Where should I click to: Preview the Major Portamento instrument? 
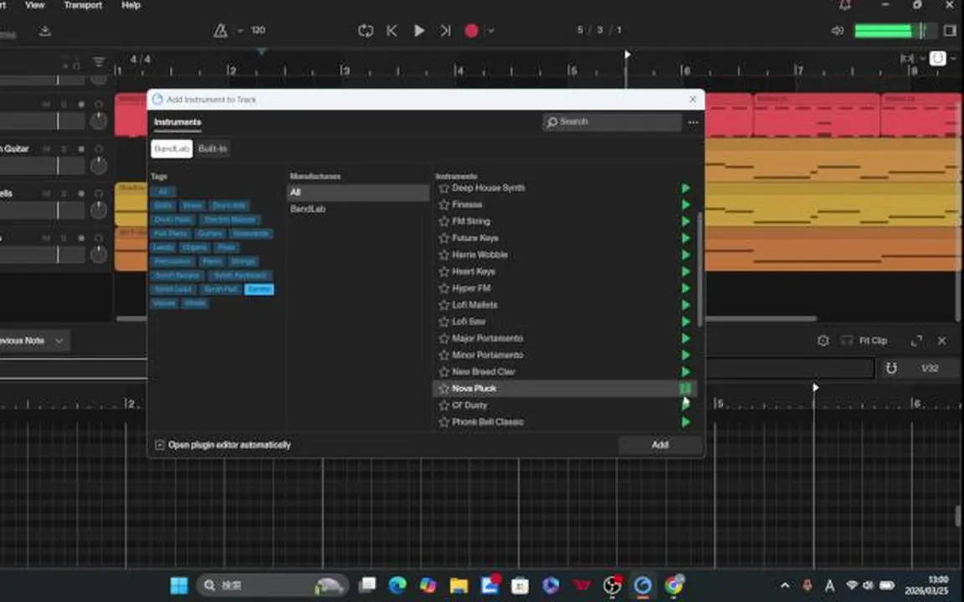click(x=686, y=339)
